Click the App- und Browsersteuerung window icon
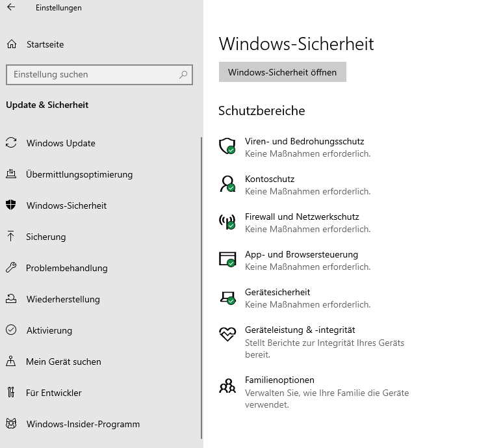The width and height of the screenshot is (477, 448). 227,259
